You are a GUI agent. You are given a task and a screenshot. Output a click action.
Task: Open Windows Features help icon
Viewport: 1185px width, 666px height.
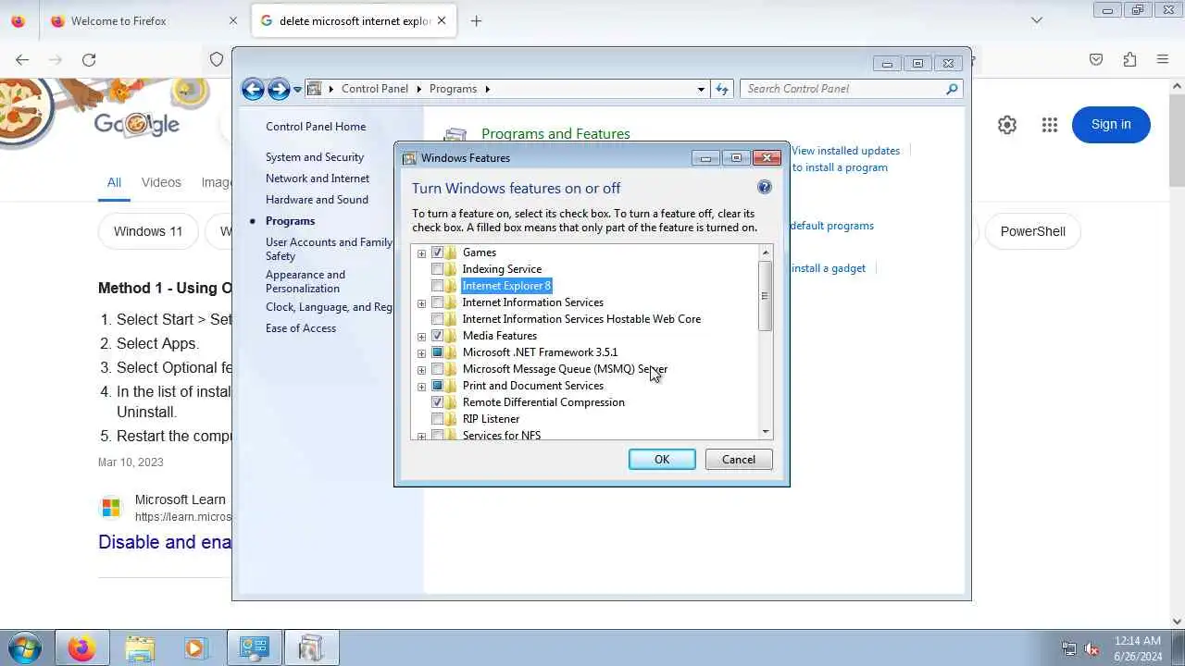(x=764, y=187)
